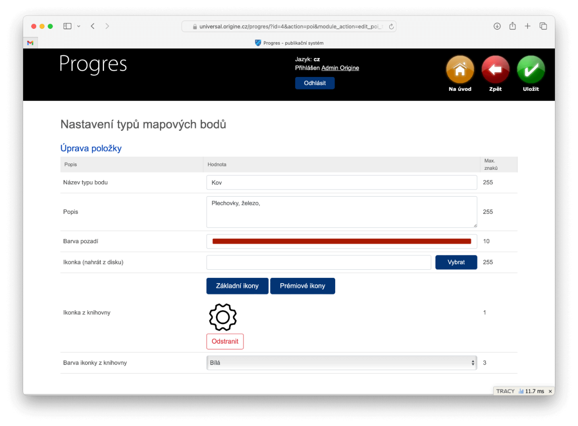Click the gear icon from library
578x426 pixels.
(223, 317)
